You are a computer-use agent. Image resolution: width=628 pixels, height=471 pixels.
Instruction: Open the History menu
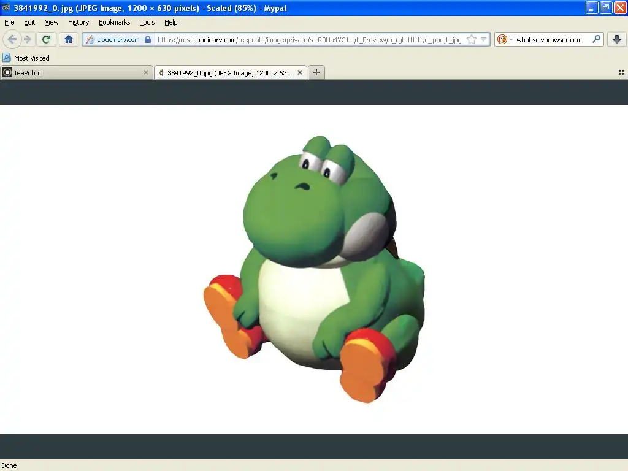pyautogui.click(x=78, y=22)
